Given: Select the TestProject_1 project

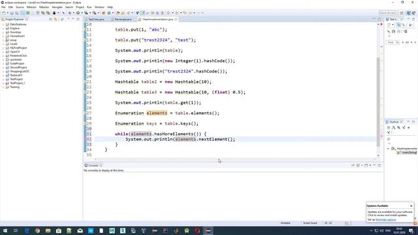Looking at the screenshot, I should (18, 83).
